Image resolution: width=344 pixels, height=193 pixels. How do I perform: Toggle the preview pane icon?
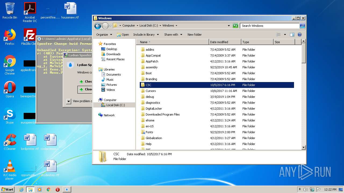pyautogui.click(x=292, y=35)
